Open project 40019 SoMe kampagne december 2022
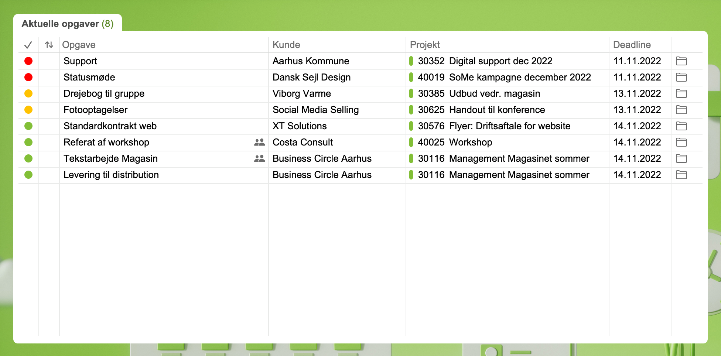The width and height of the screenshot is (721, 356). 504,78
